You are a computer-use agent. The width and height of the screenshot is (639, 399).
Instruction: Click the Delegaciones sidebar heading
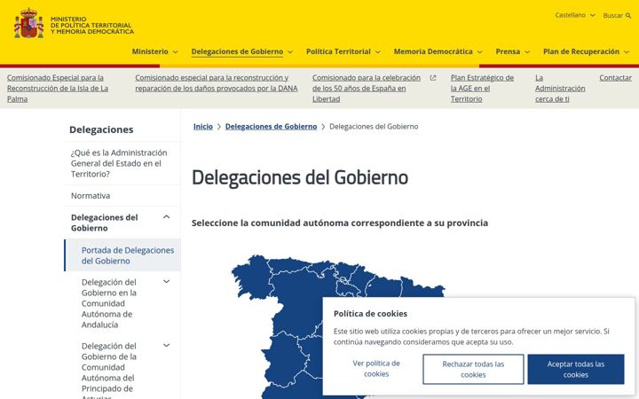click(x=101, y=129)
